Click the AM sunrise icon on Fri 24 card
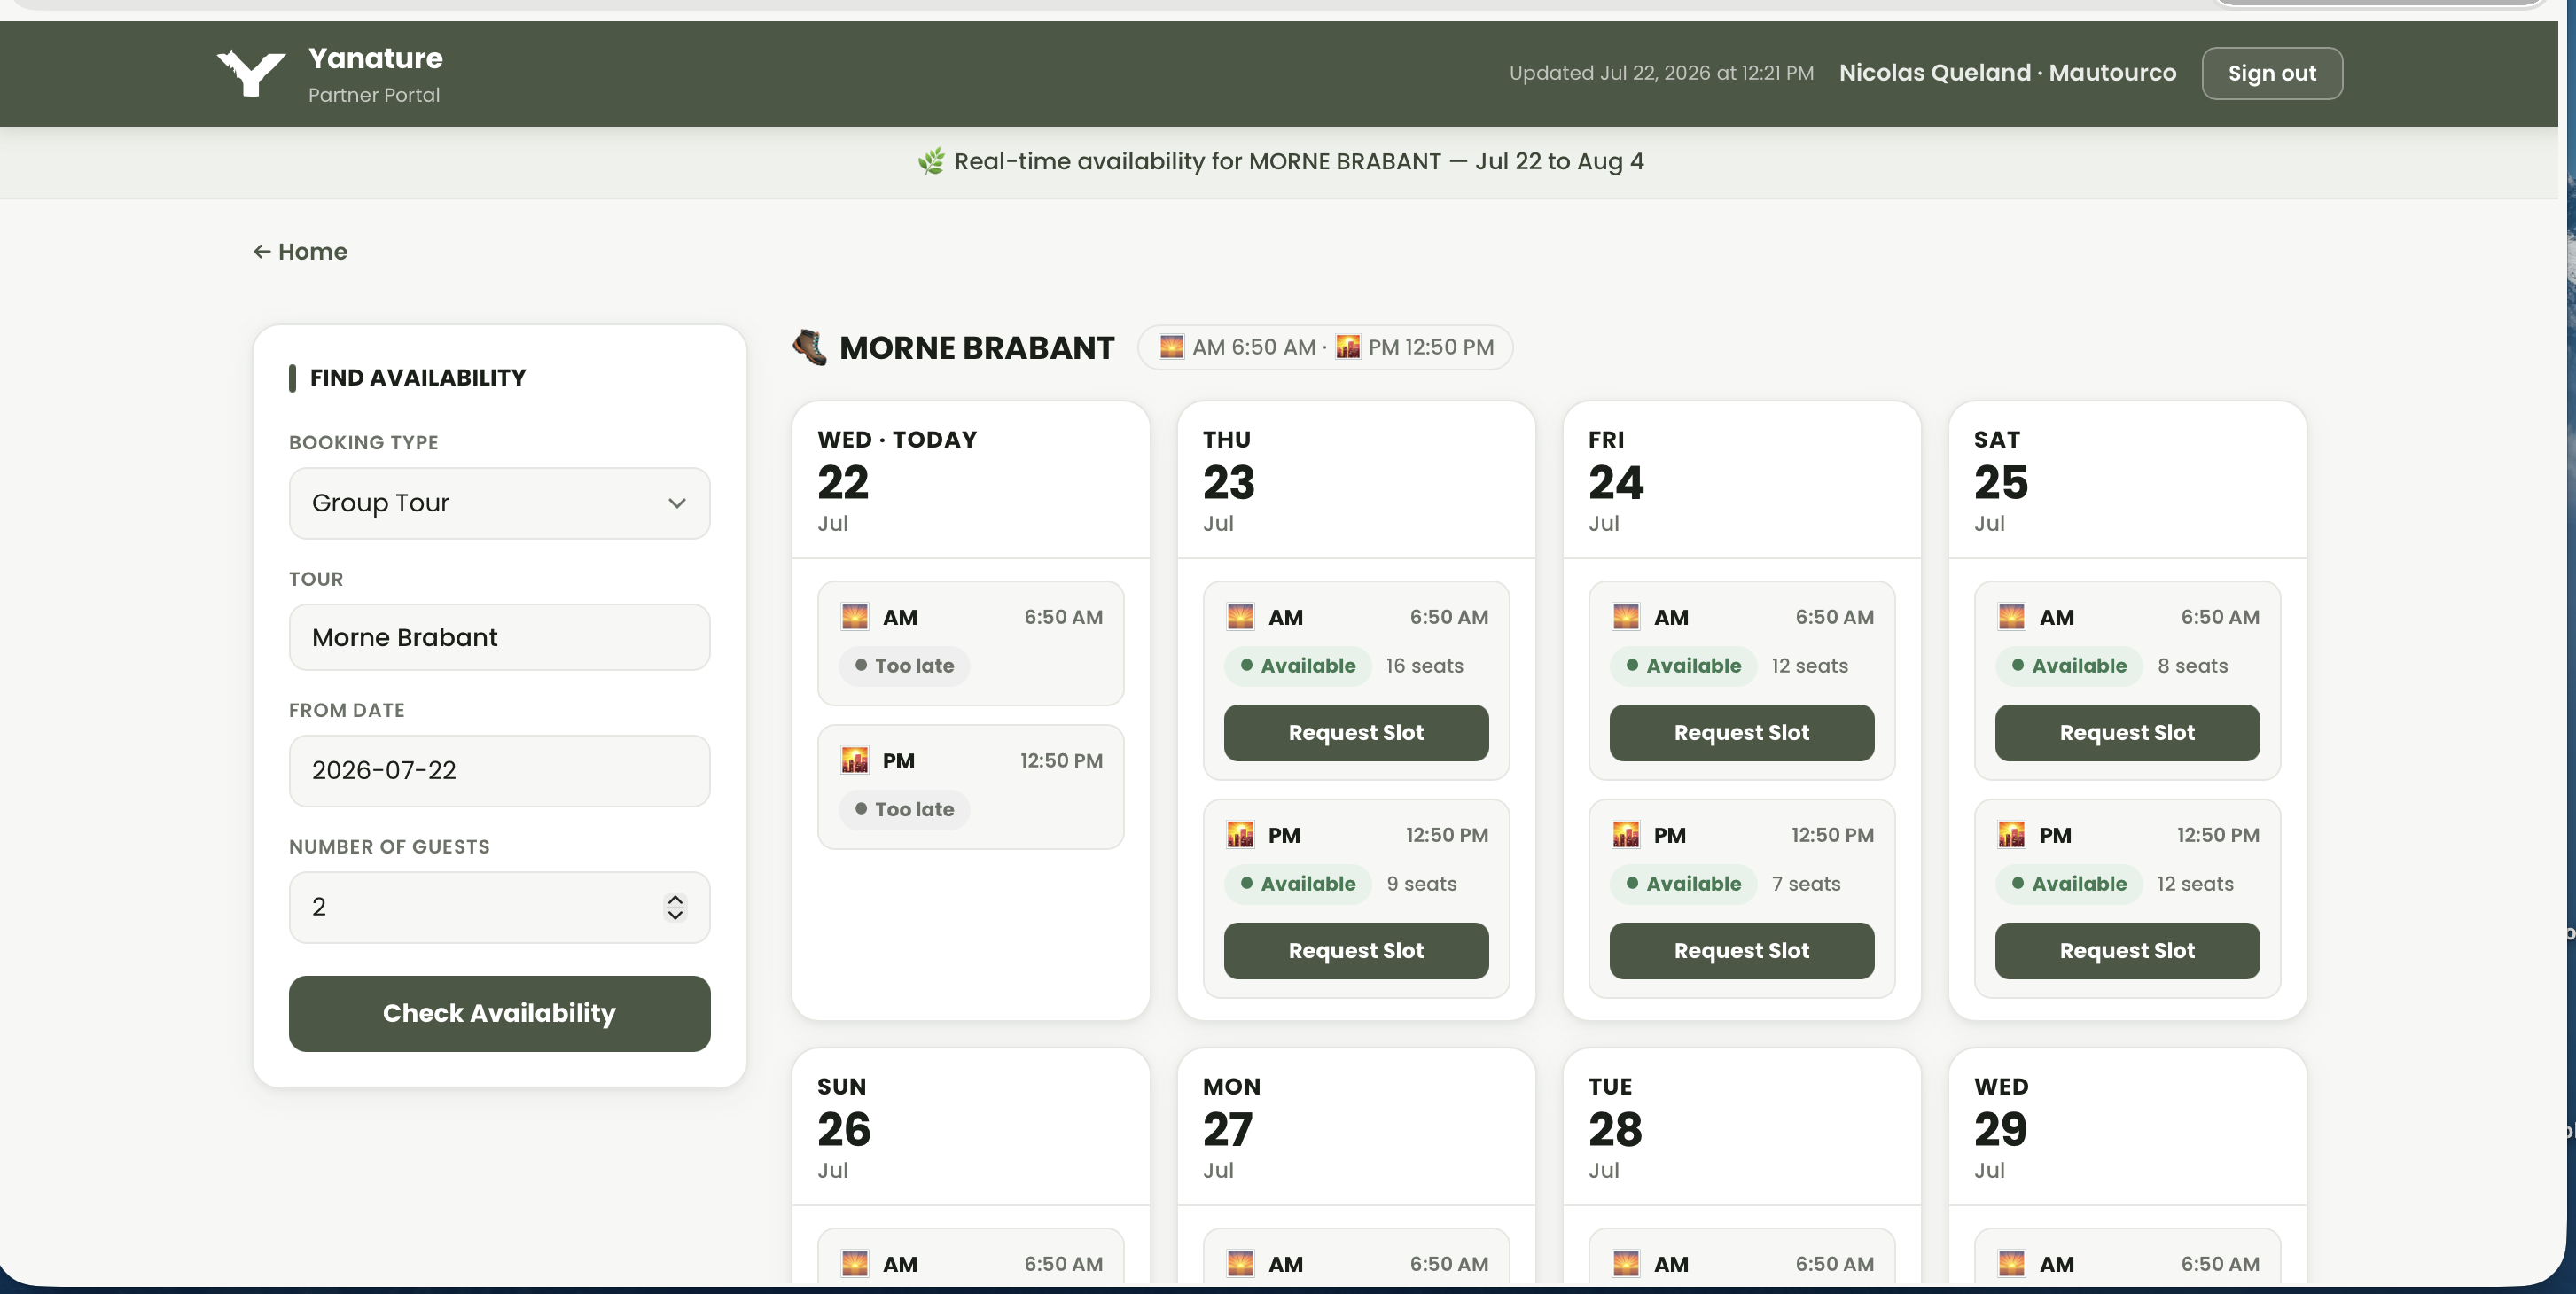This screenshot has width=2576, height=1294. click(1626, 617)
